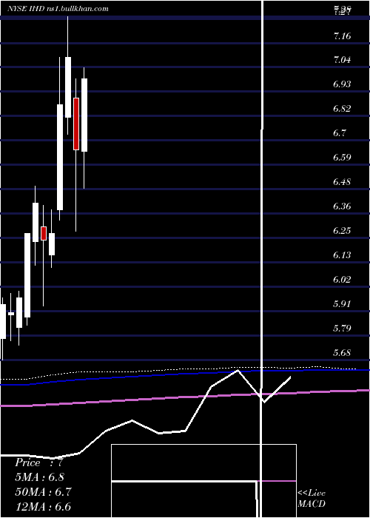
Task: Click the 6.36 price axis label
Action: click(342, 206)
